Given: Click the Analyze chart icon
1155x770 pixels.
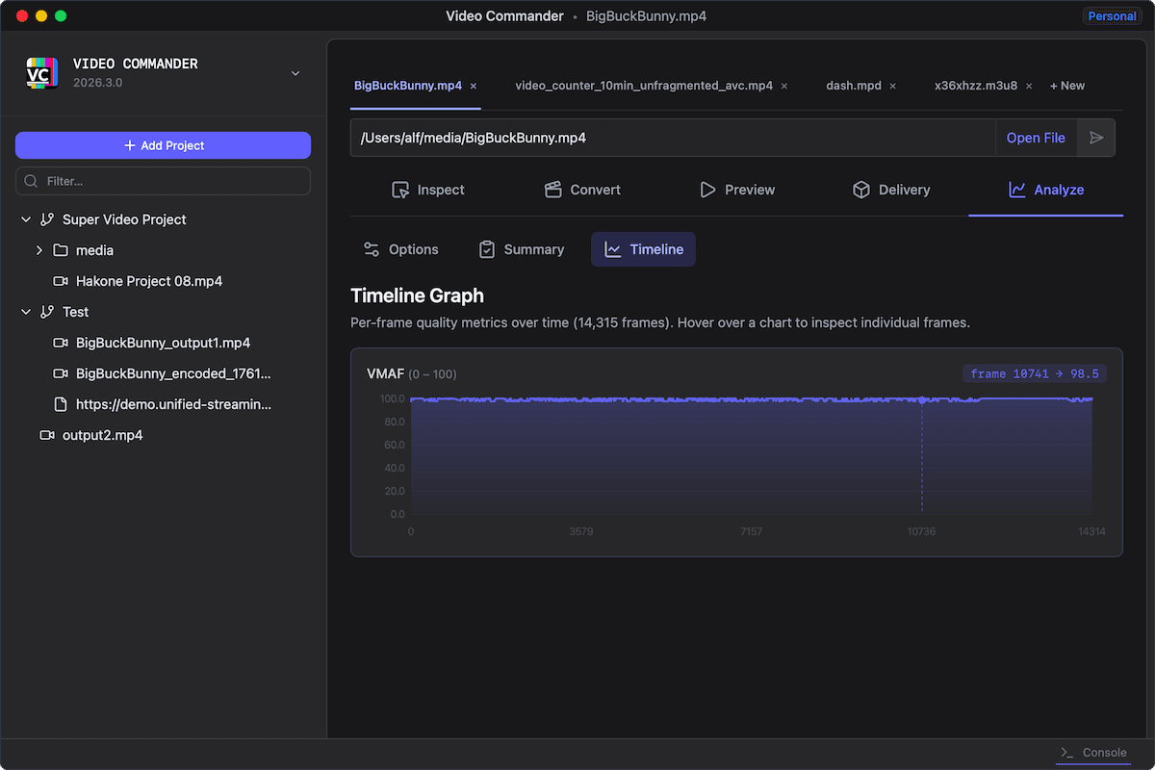Looking at the screenshot, I should [x=1016, y=190].
